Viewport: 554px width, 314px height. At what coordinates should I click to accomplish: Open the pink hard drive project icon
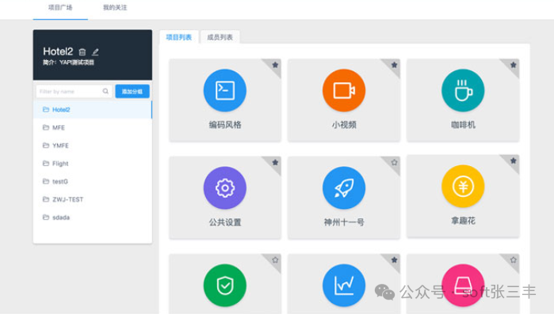click(x=463, y=285)
